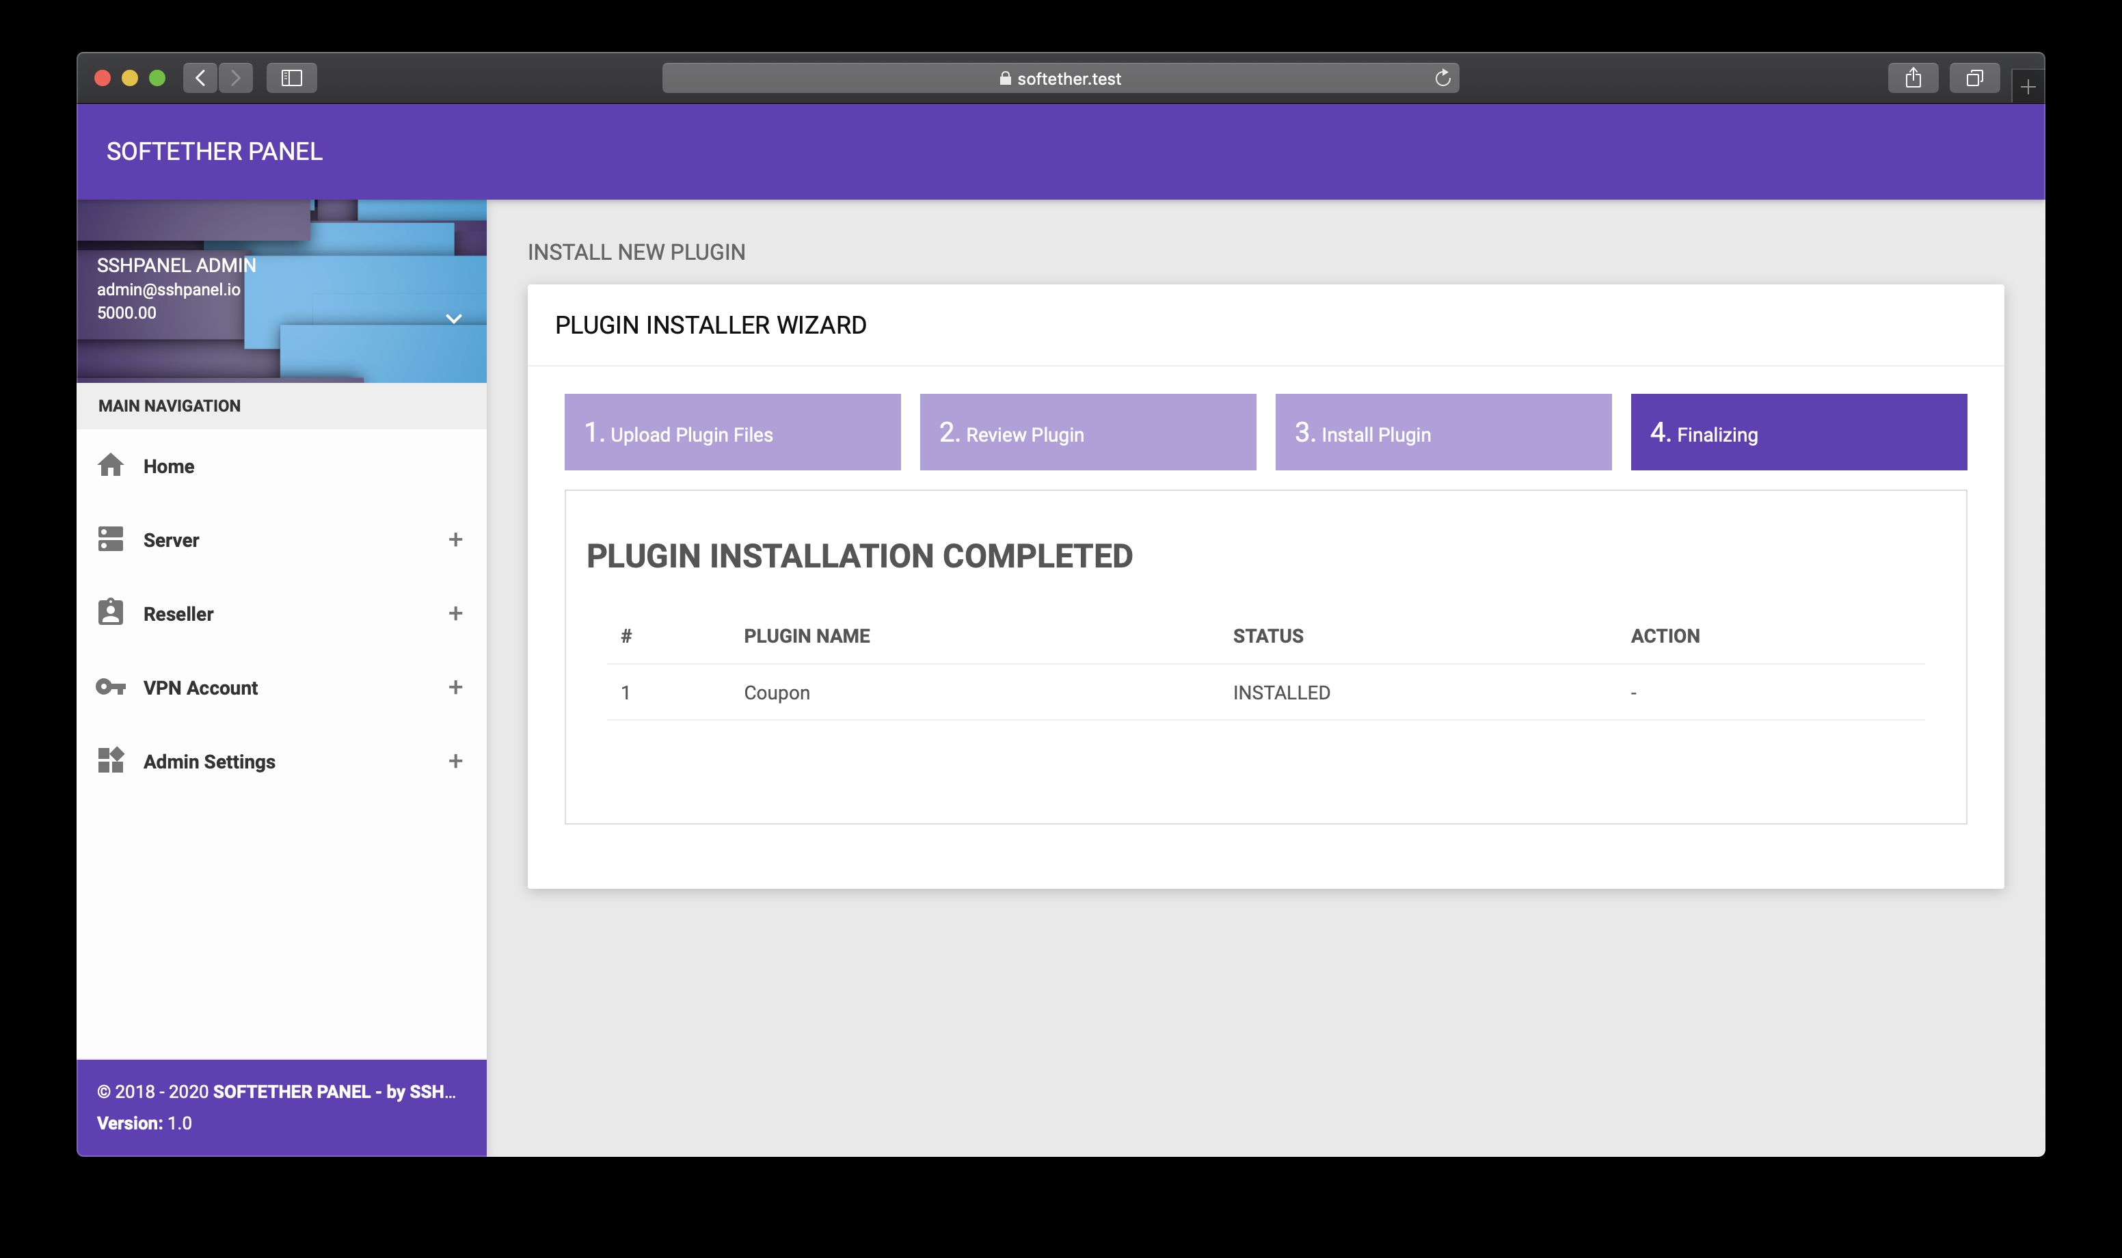Screen dimensions: 2122x1258
Task: Expand the Admin Settings plus sign
Action: (x=455, y=761)
